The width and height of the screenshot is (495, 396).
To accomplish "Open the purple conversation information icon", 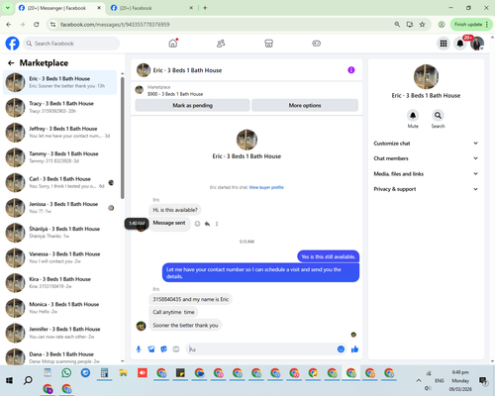I will point(351,70).
